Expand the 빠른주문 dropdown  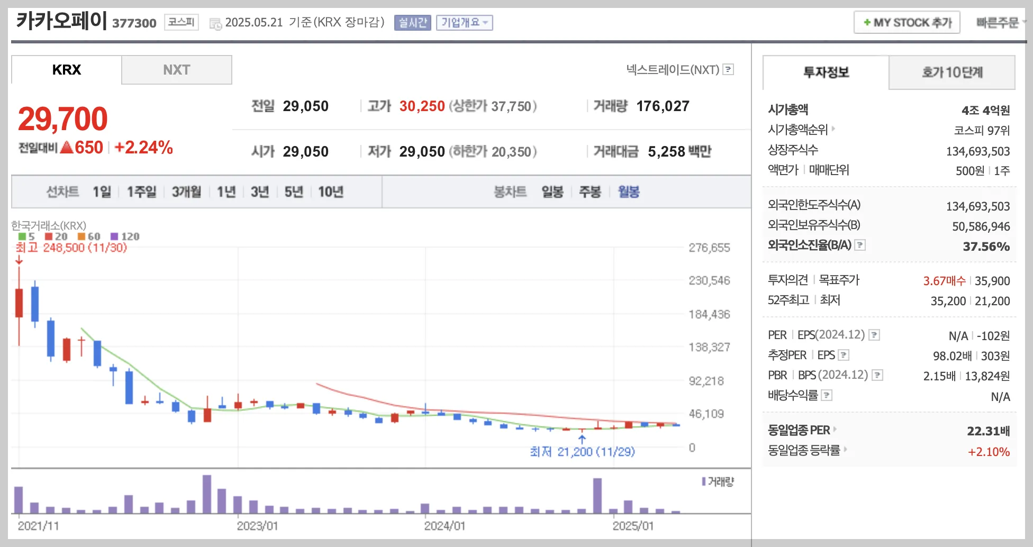coord(1001,23)
